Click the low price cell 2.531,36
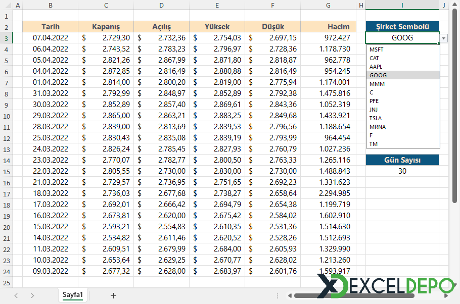Viewport: 460px width, 304px height. tap(273, 227)
